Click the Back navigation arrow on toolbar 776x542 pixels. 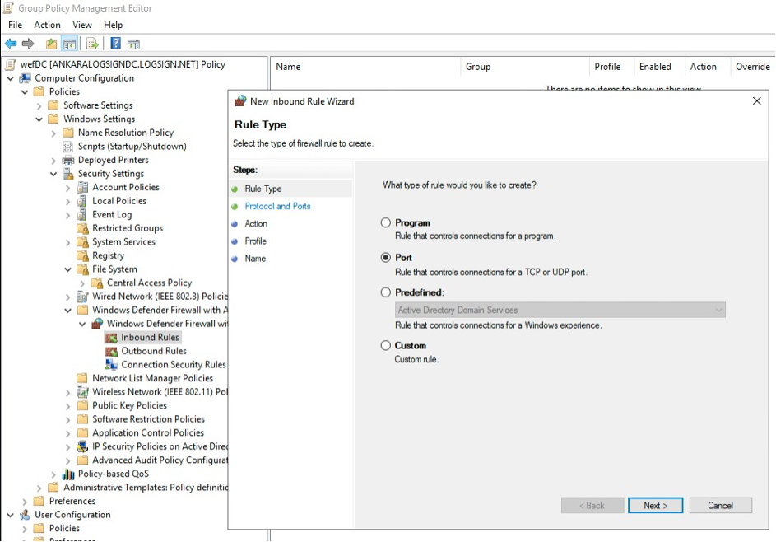pos(12,43)
